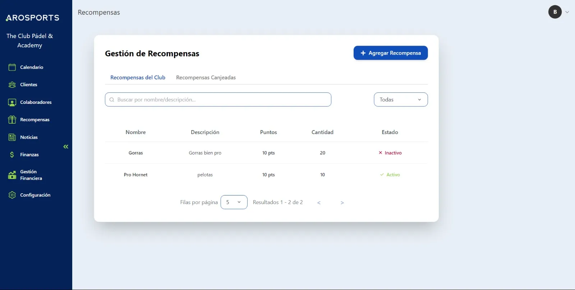The image size is (575, 290).
Task: Open Calendario in the sidebar
Action: (x=32, y=67)
